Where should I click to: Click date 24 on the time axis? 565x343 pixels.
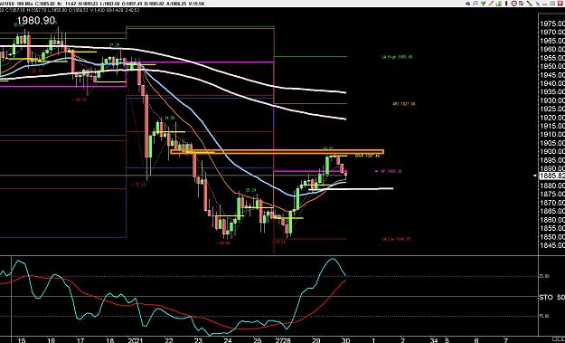(228, 339)
